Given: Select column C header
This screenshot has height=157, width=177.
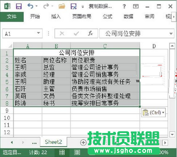Looking at the screenshot, I should pos(105,46).
